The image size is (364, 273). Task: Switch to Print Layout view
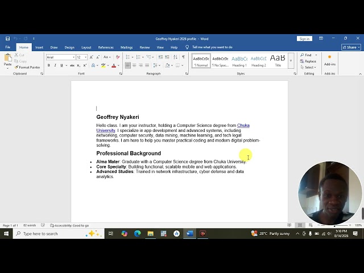click(x=300, y=225)
